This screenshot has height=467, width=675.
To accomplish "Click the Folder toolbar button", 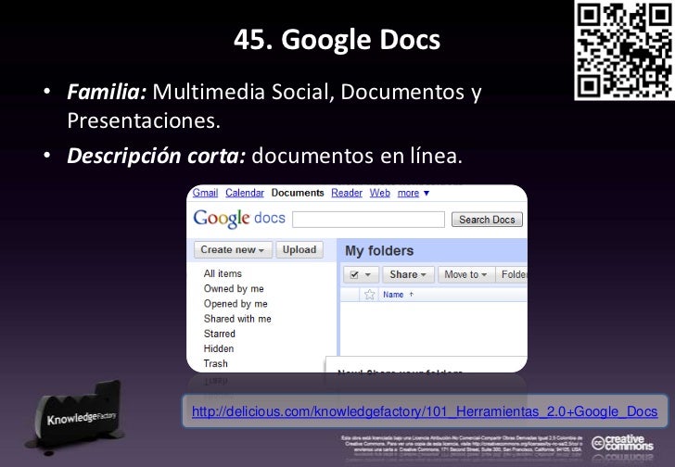I will pyautogui.click(x=512, y=275).
